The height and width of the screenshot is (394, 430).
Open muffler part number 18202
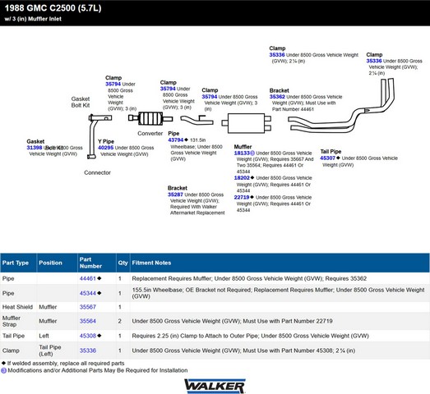(x=242, y=177)
